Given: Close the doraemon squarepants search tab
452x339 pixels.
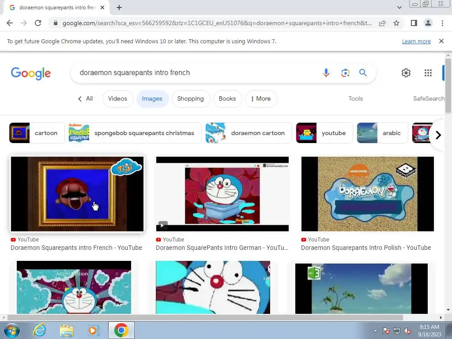Looking at the screenshot, I should (x=102, y=8).
